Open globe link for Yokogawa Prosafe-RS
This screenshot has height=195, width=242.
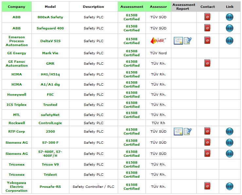[230, 186]
